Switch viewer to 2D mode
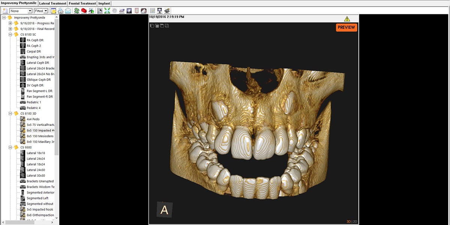 coord(354,222)
